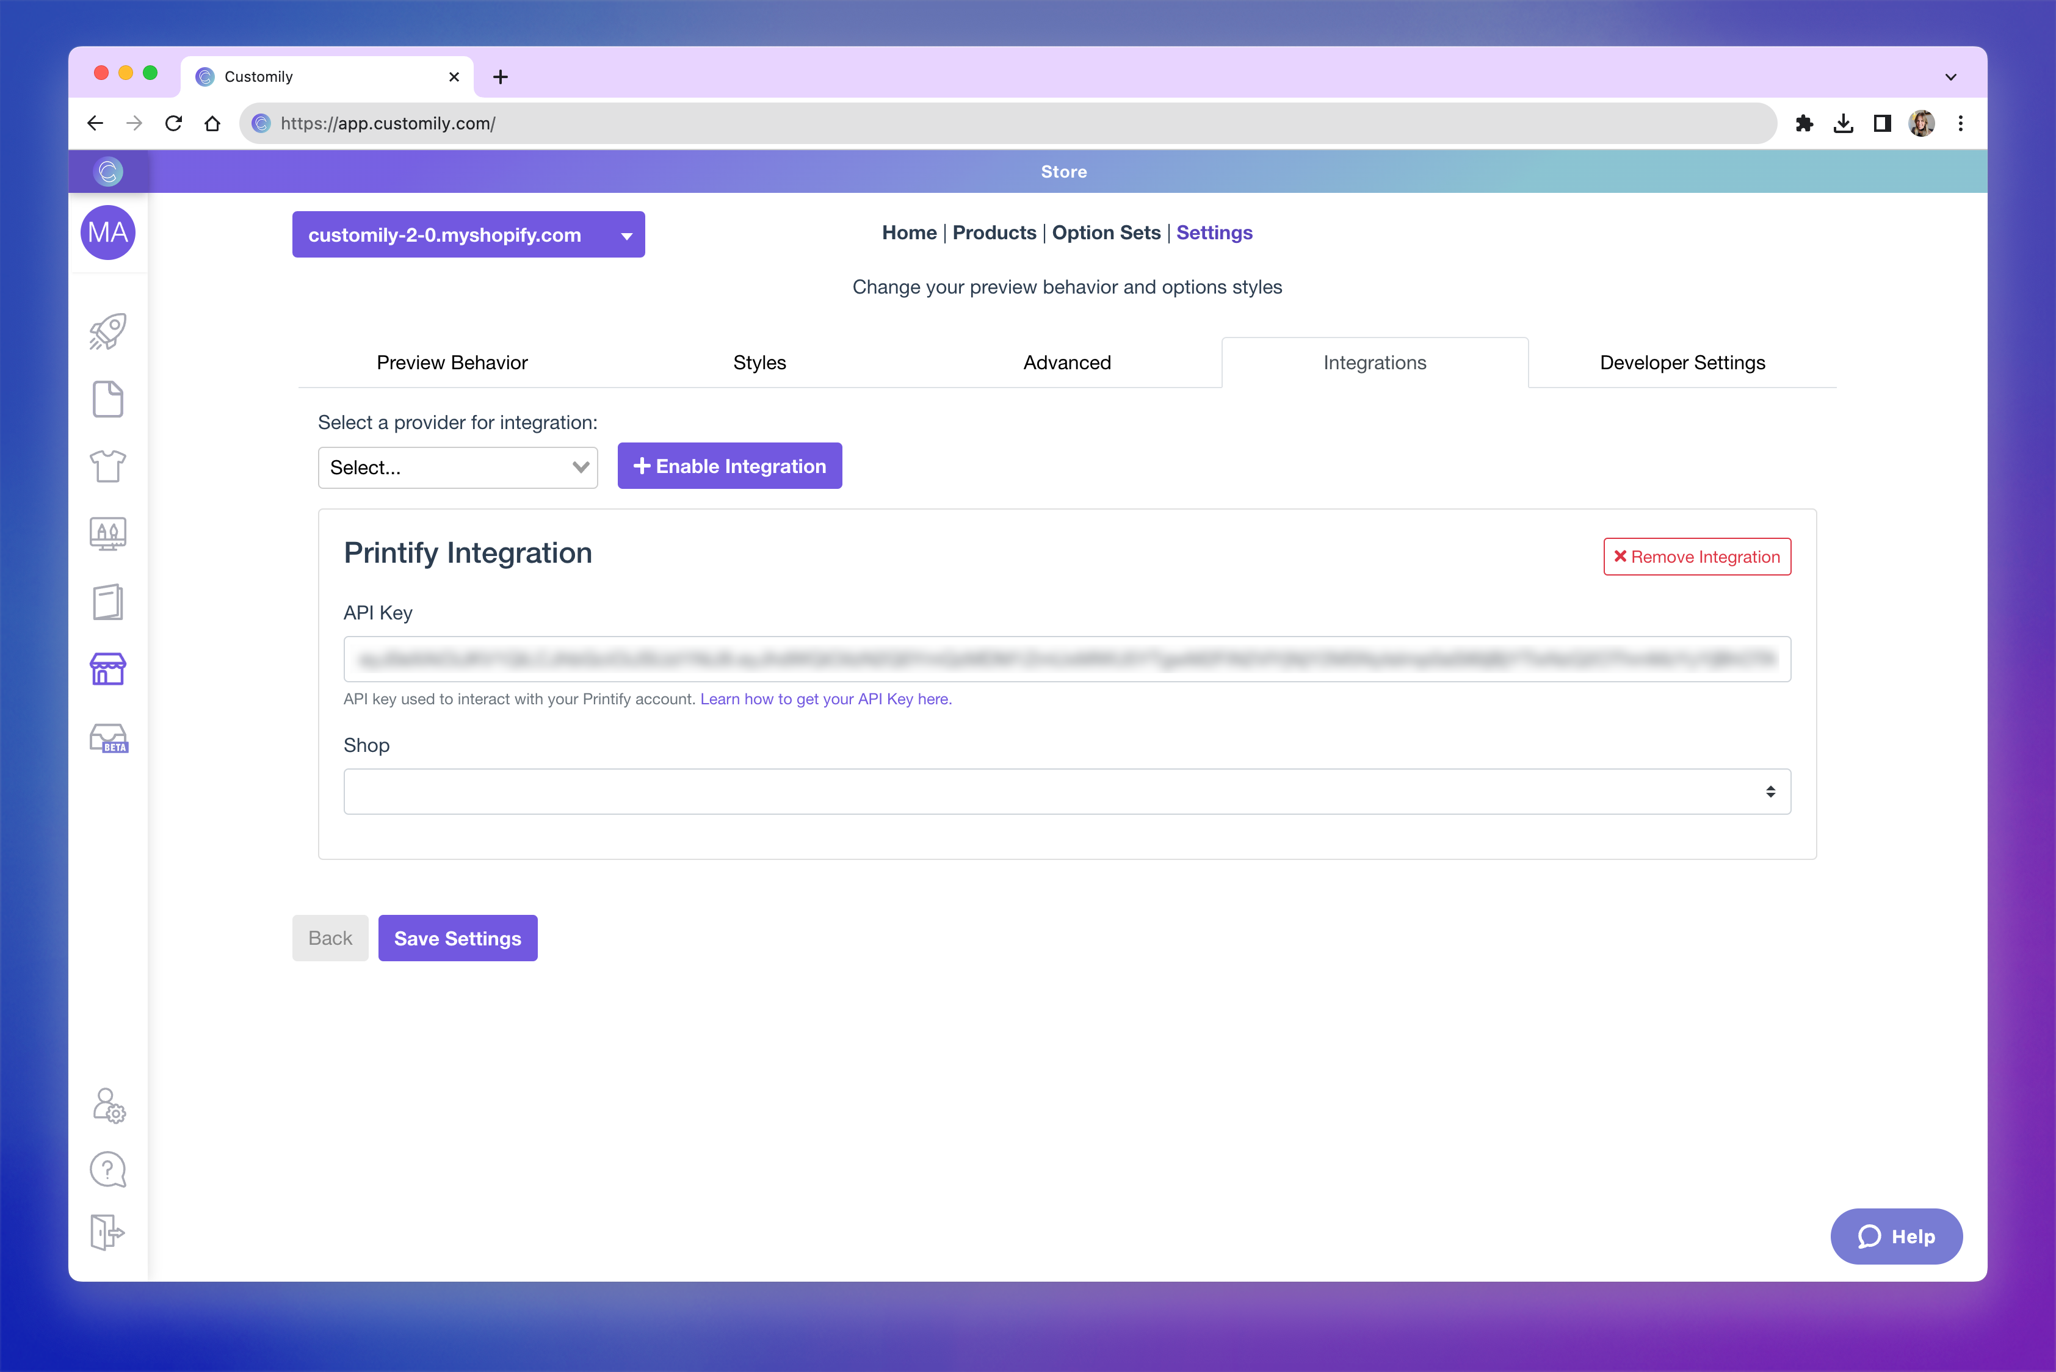Open the document page icon in sidebar
The height and width of the screenshot is (1372, 2056).
(107, 399)
